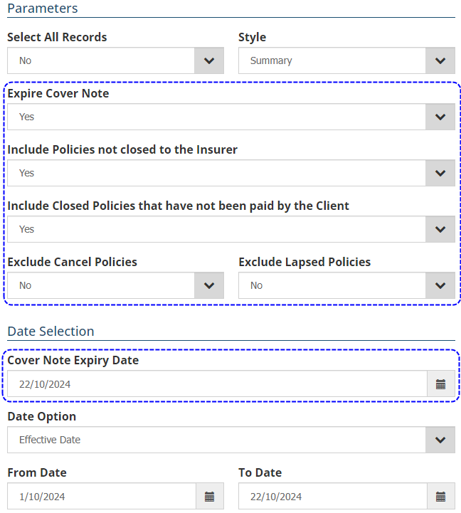Viewport: 461px width, 513px height.
Task: Expand the Style dropdown arrow
Action: [440, 60]
